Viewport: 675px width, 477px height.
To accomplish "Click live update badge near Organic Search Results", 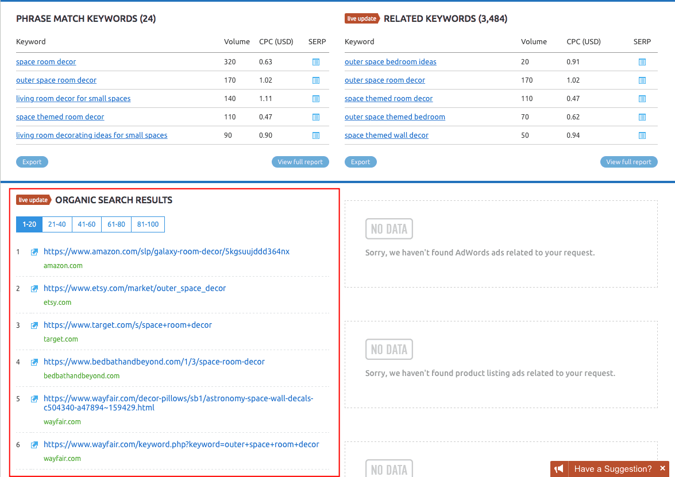I will coord(33,199).
